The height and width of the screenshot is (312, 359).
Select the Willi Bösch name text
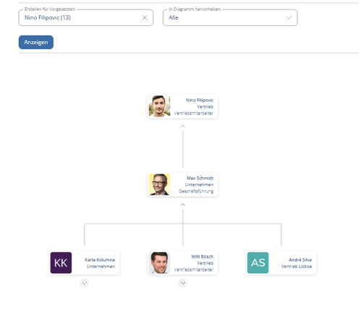click(x=202, y=256)
